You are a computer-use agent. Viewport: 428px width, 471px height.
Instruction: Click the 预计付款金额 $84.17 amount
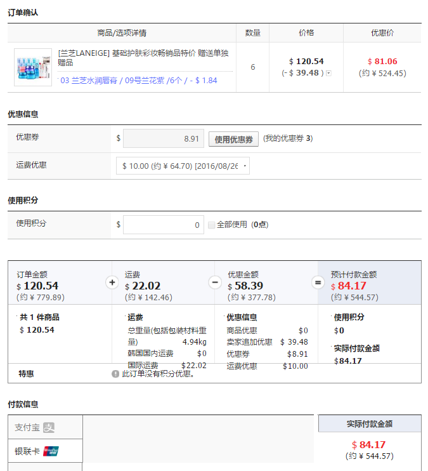[x=349, y=286]
